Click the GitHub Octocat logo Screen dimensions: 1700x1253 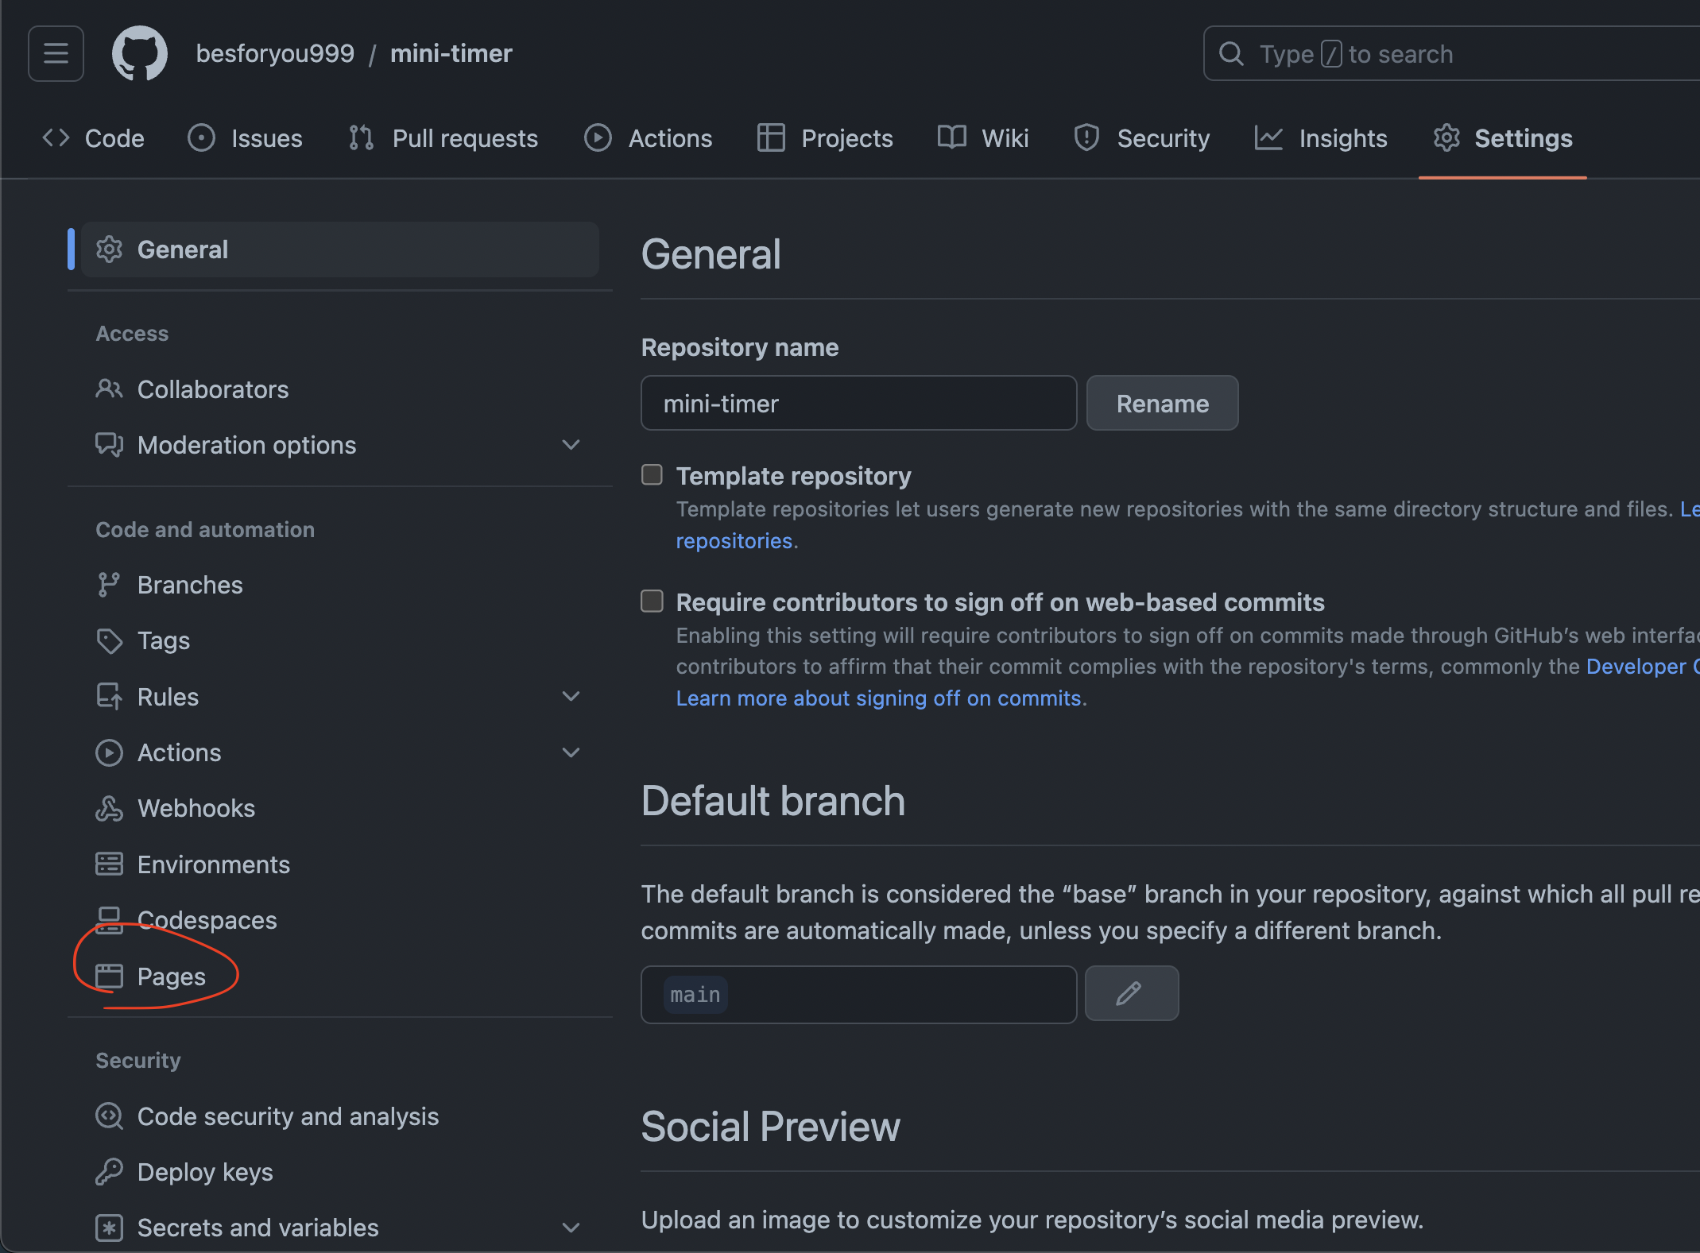tap(140, 53)
